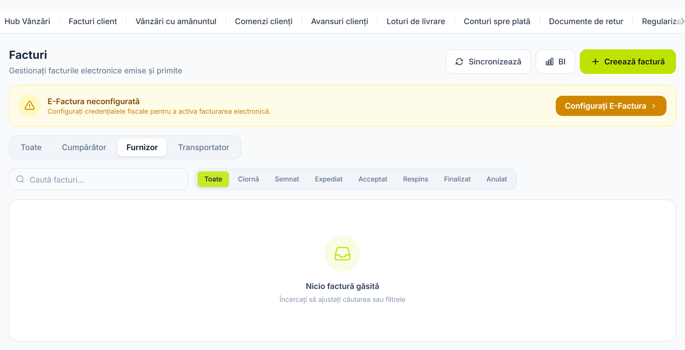The height and width of the screenshot is (350, 685).
Task: Open Conturi spre plată
Action: coord(497,21)
